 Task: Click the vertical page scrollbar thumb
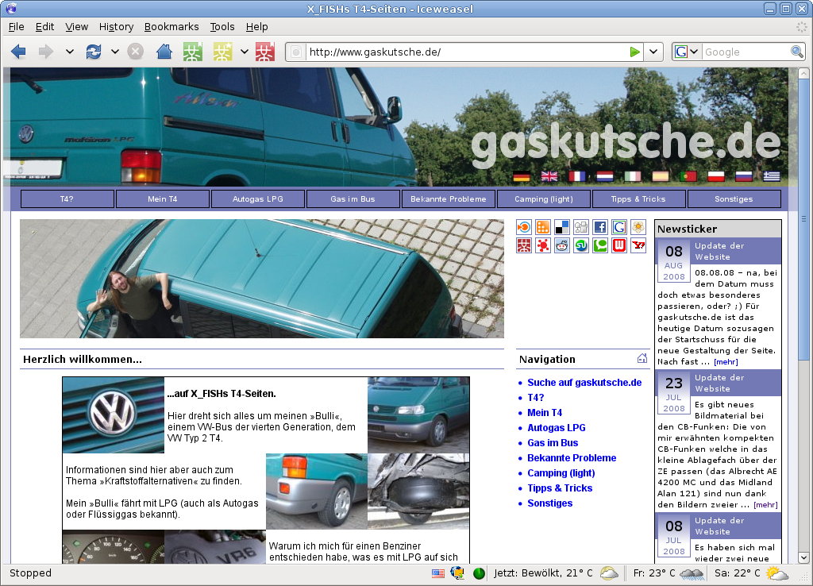tap(803, 218)
